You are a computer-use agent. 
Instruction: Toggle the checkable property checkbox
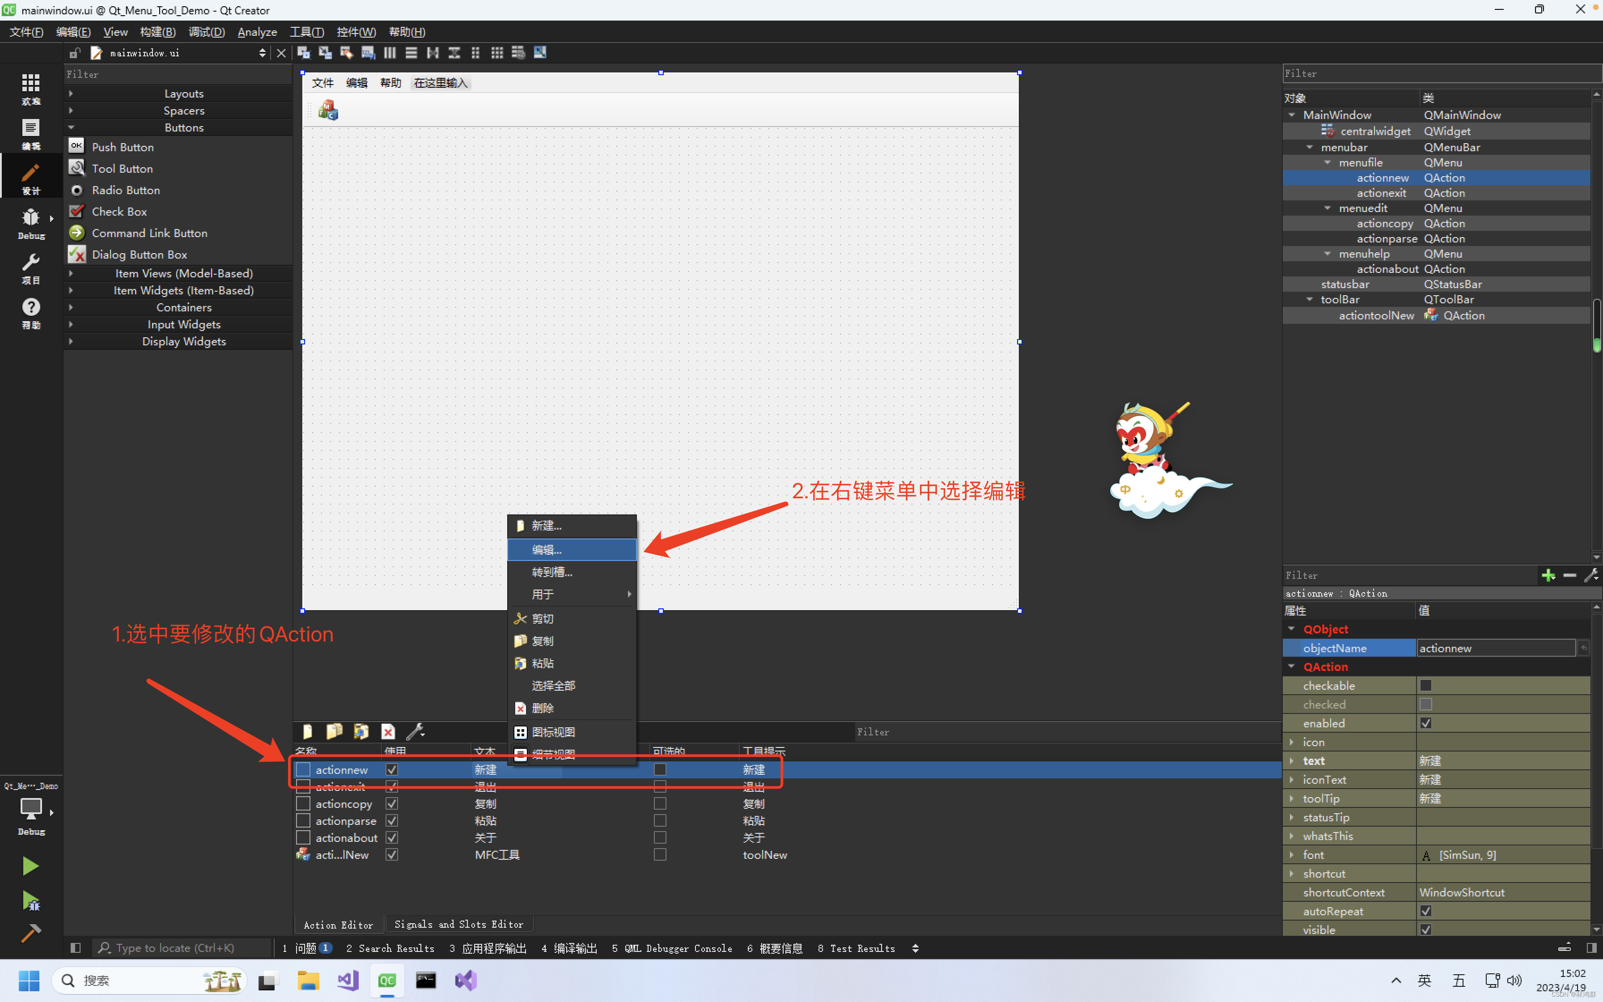[1425, 685]
